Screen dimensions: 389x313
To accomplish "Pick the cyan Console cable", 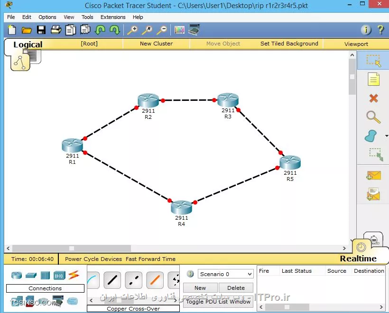I will tap(93, 280).
